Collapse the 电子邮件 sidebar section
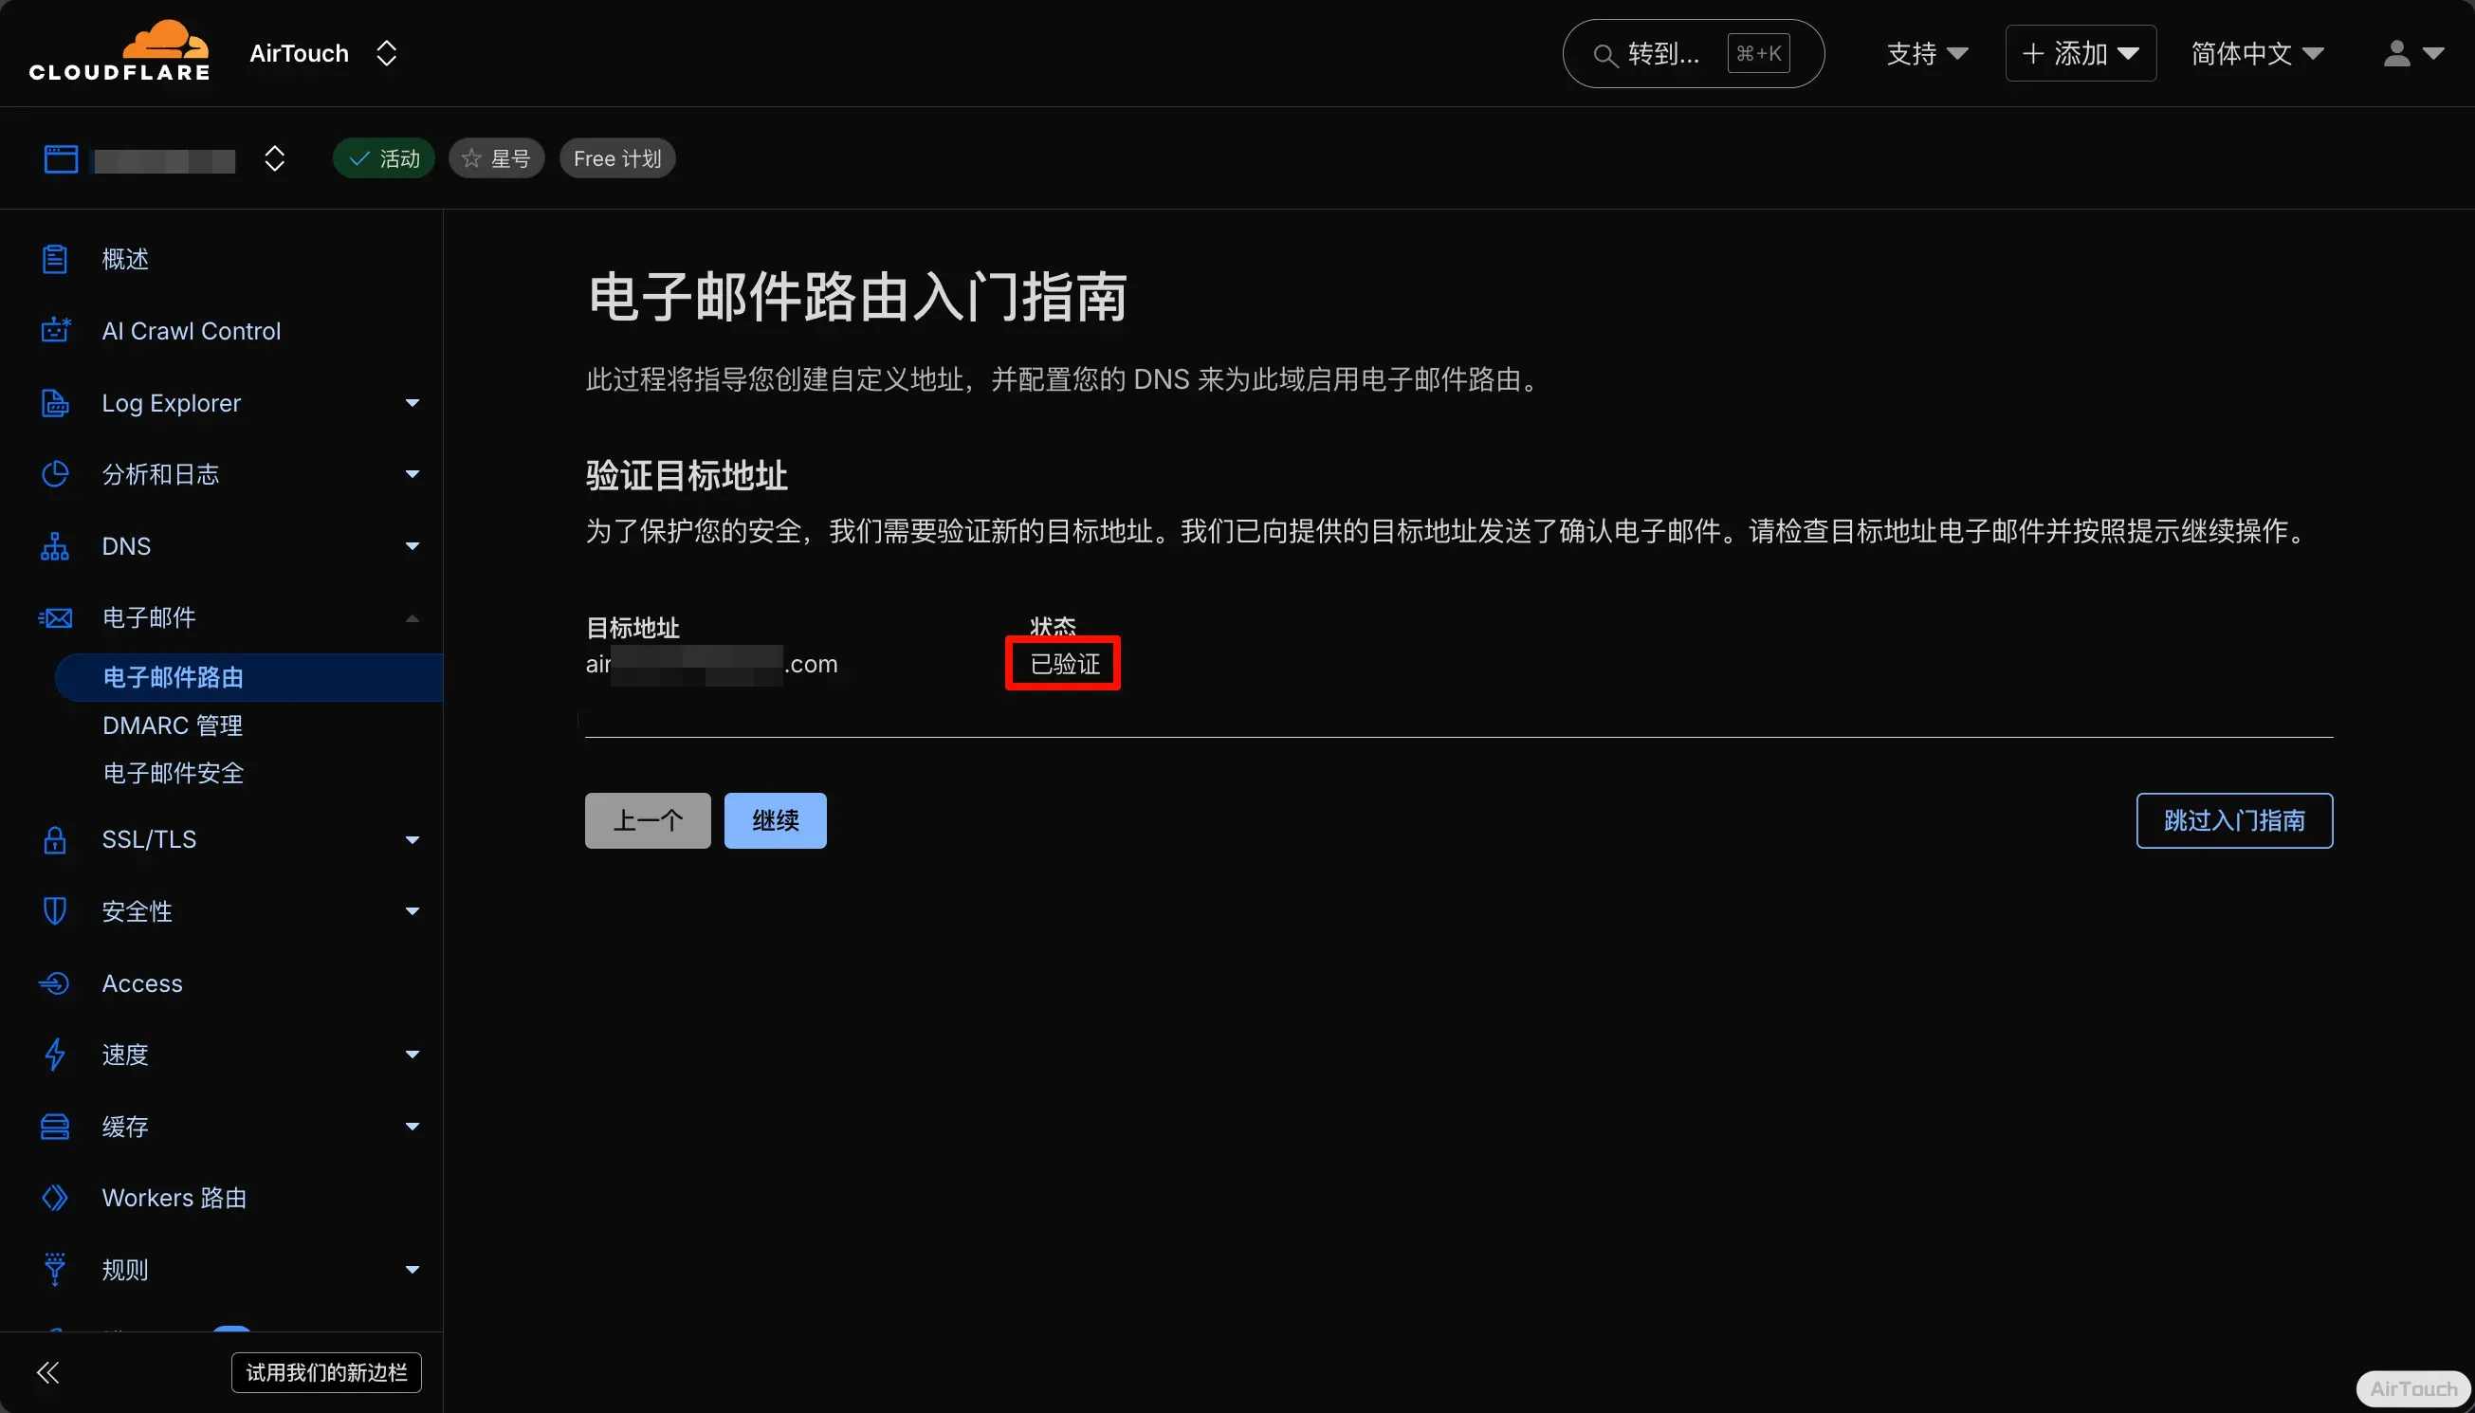Image resolution: width=2475 pixels, height=1413 pixels. 412,618
